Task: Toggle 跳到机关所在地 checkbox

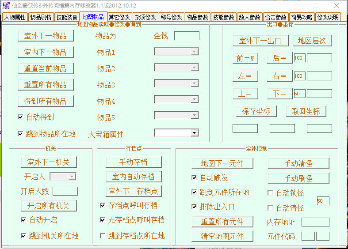Action: [x=23, y=236]
